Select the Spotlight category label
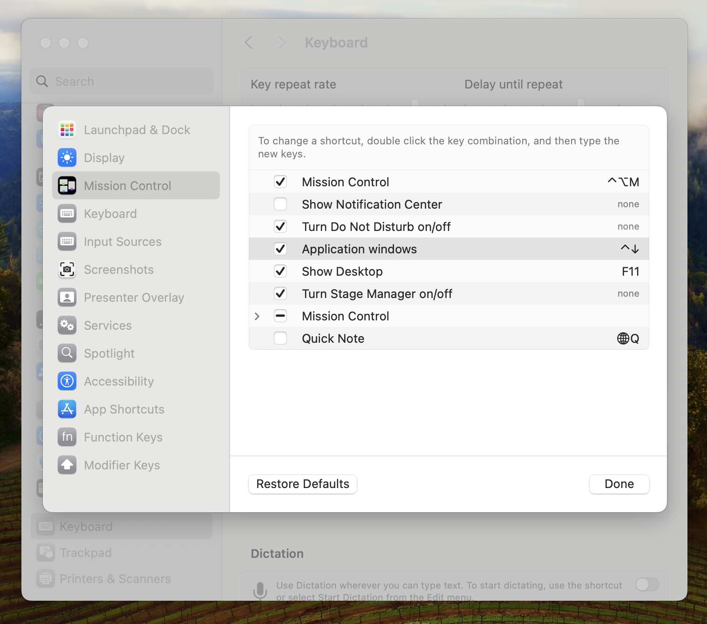Screen dimensions: 707x624 [109, 353]
